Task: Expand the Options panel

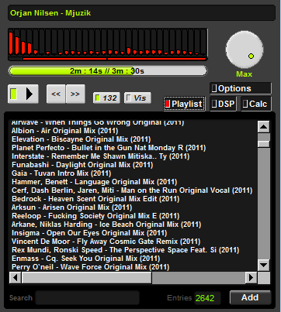Action: click(x=241, y=88)
